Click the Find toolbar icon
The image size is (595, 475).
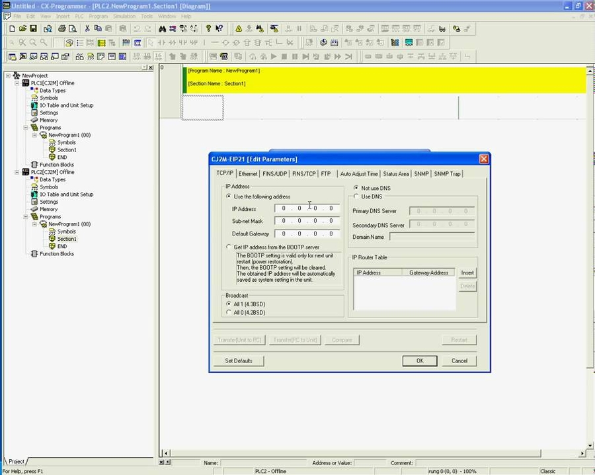[x=161, y=28]
